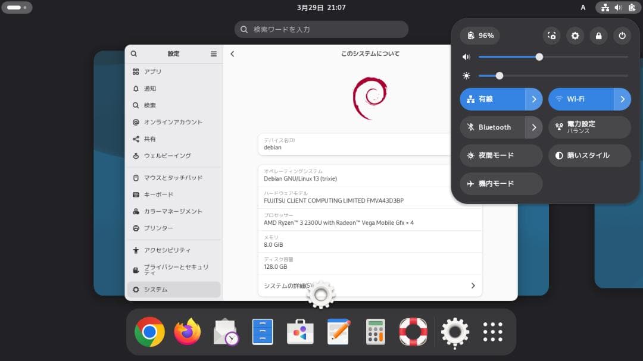Open アクセシビリティ settings
This screenshot has height=361, width=643.
click(174, 250)
